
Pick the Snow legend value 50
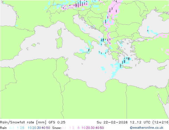pos(102,128)
